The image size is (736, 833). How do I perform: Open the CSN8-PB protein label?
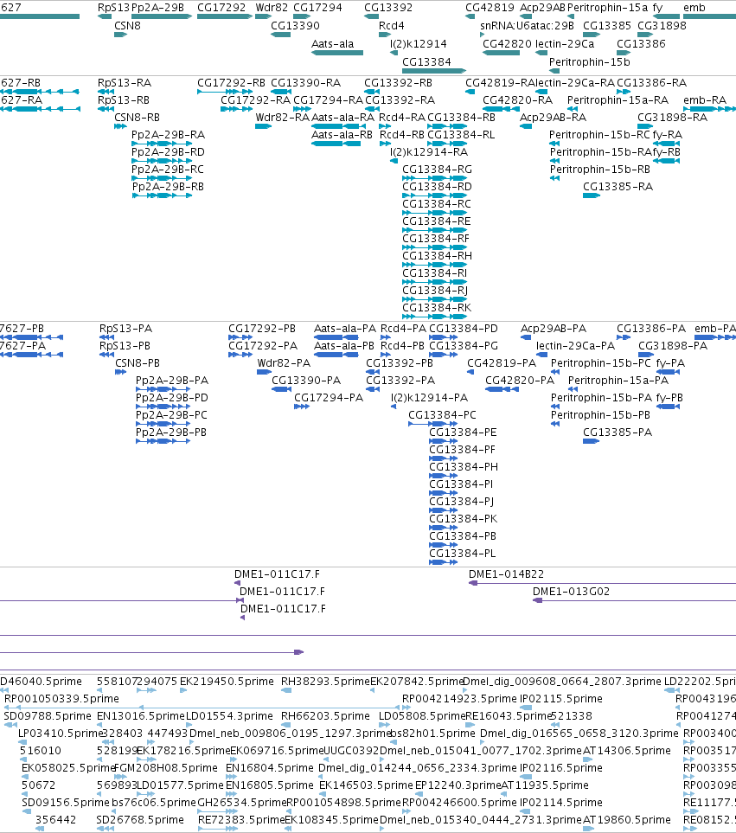[x=138, y=363]
